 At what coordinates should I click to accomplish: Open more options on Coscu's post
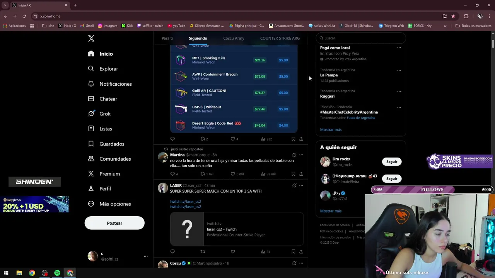(x=301, y=263)
